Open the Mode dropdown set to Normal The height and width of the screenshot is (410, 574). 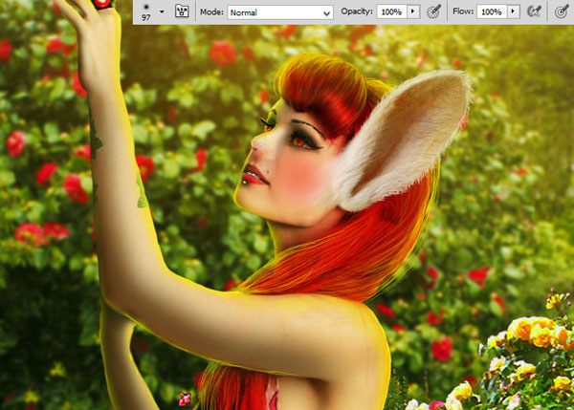tap(280, 12)
